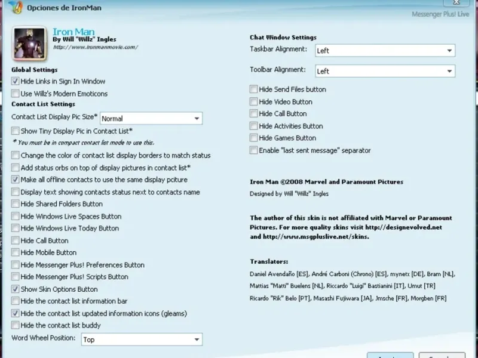Check Hide Shared Folders Button
The height and width of the screenshot is (358, 478).
[15, 203]
